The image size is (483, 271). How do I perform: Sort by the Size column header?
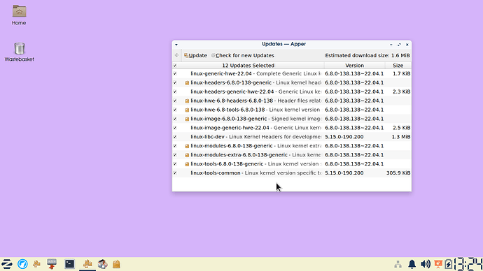click(398, 66)
